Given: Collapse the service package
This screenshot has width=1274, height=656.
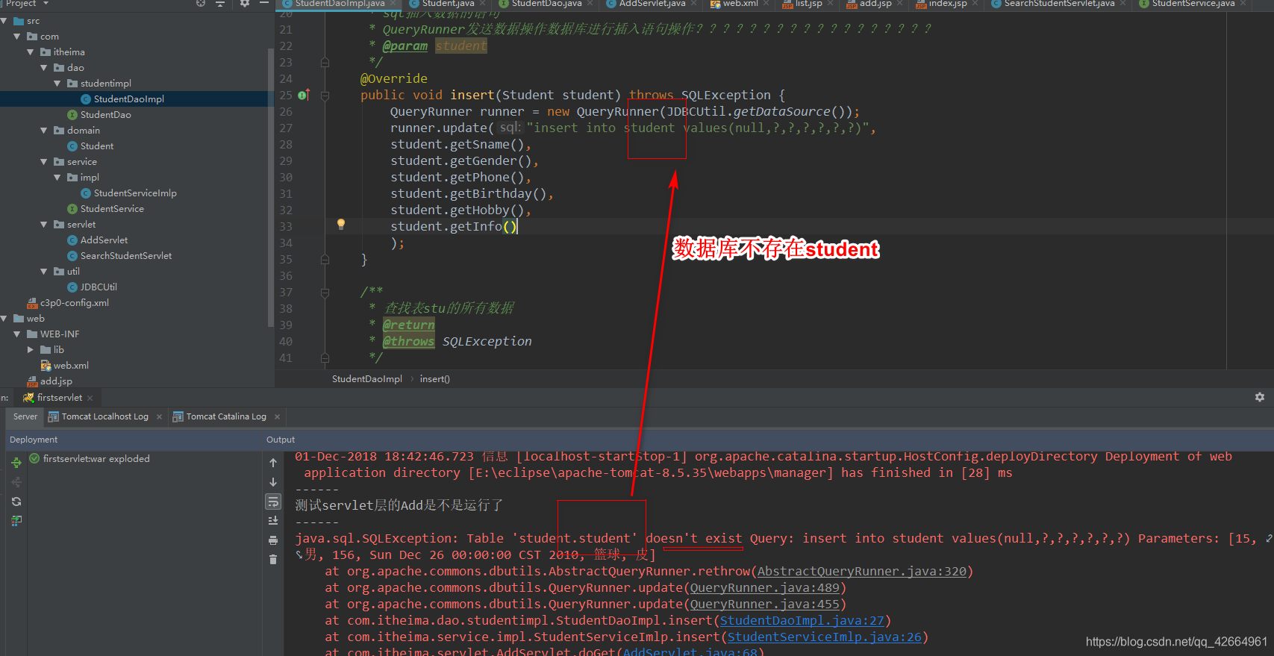Looking at the screenshot, I should click(44, 162).
